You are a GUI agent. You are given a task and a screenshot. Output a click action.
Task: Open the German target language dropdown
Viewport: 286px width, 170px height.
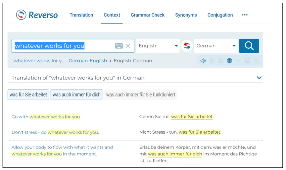point(216,46)
